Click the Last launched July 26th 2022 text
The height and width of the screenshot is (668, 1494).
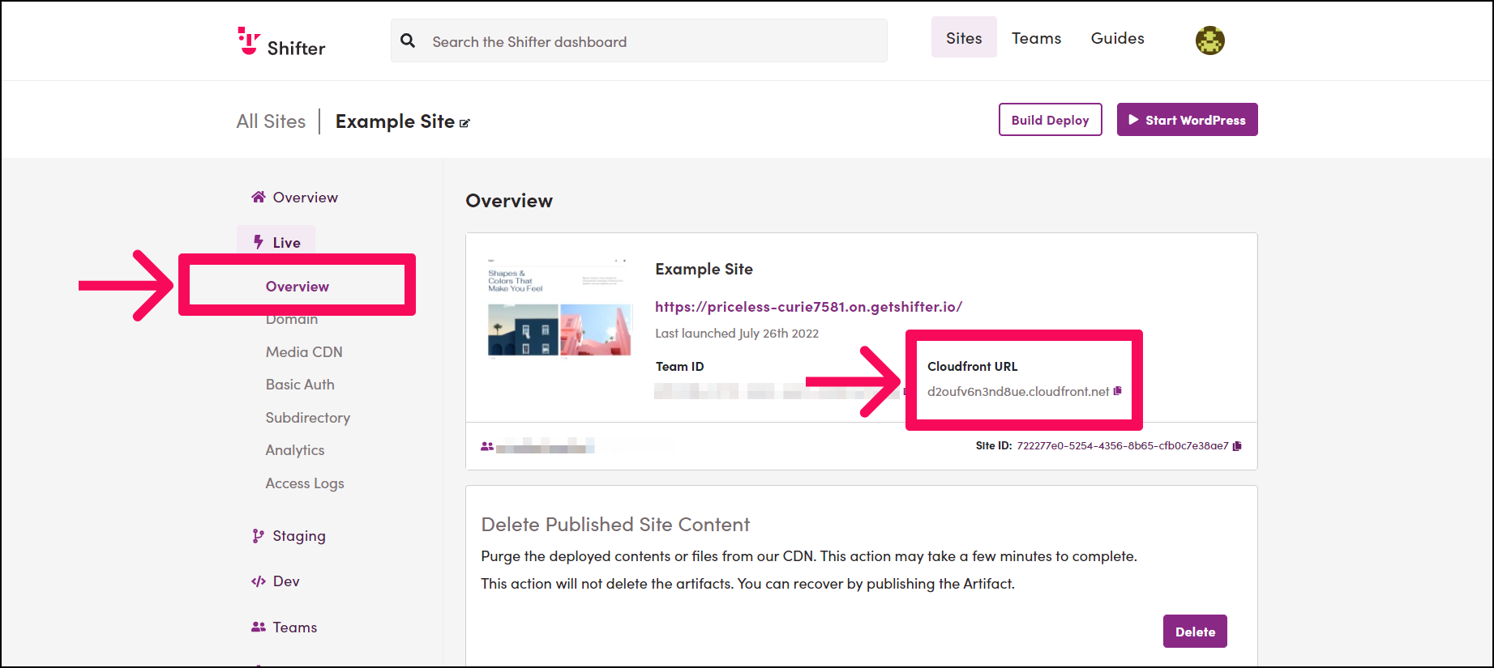[737, 334]
